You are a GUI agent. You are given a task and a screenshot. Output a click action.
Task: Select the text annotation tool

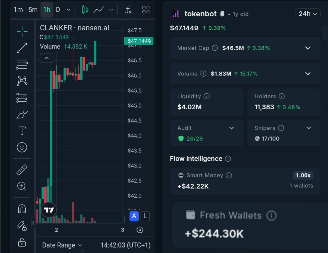click(x=22, y=131)
